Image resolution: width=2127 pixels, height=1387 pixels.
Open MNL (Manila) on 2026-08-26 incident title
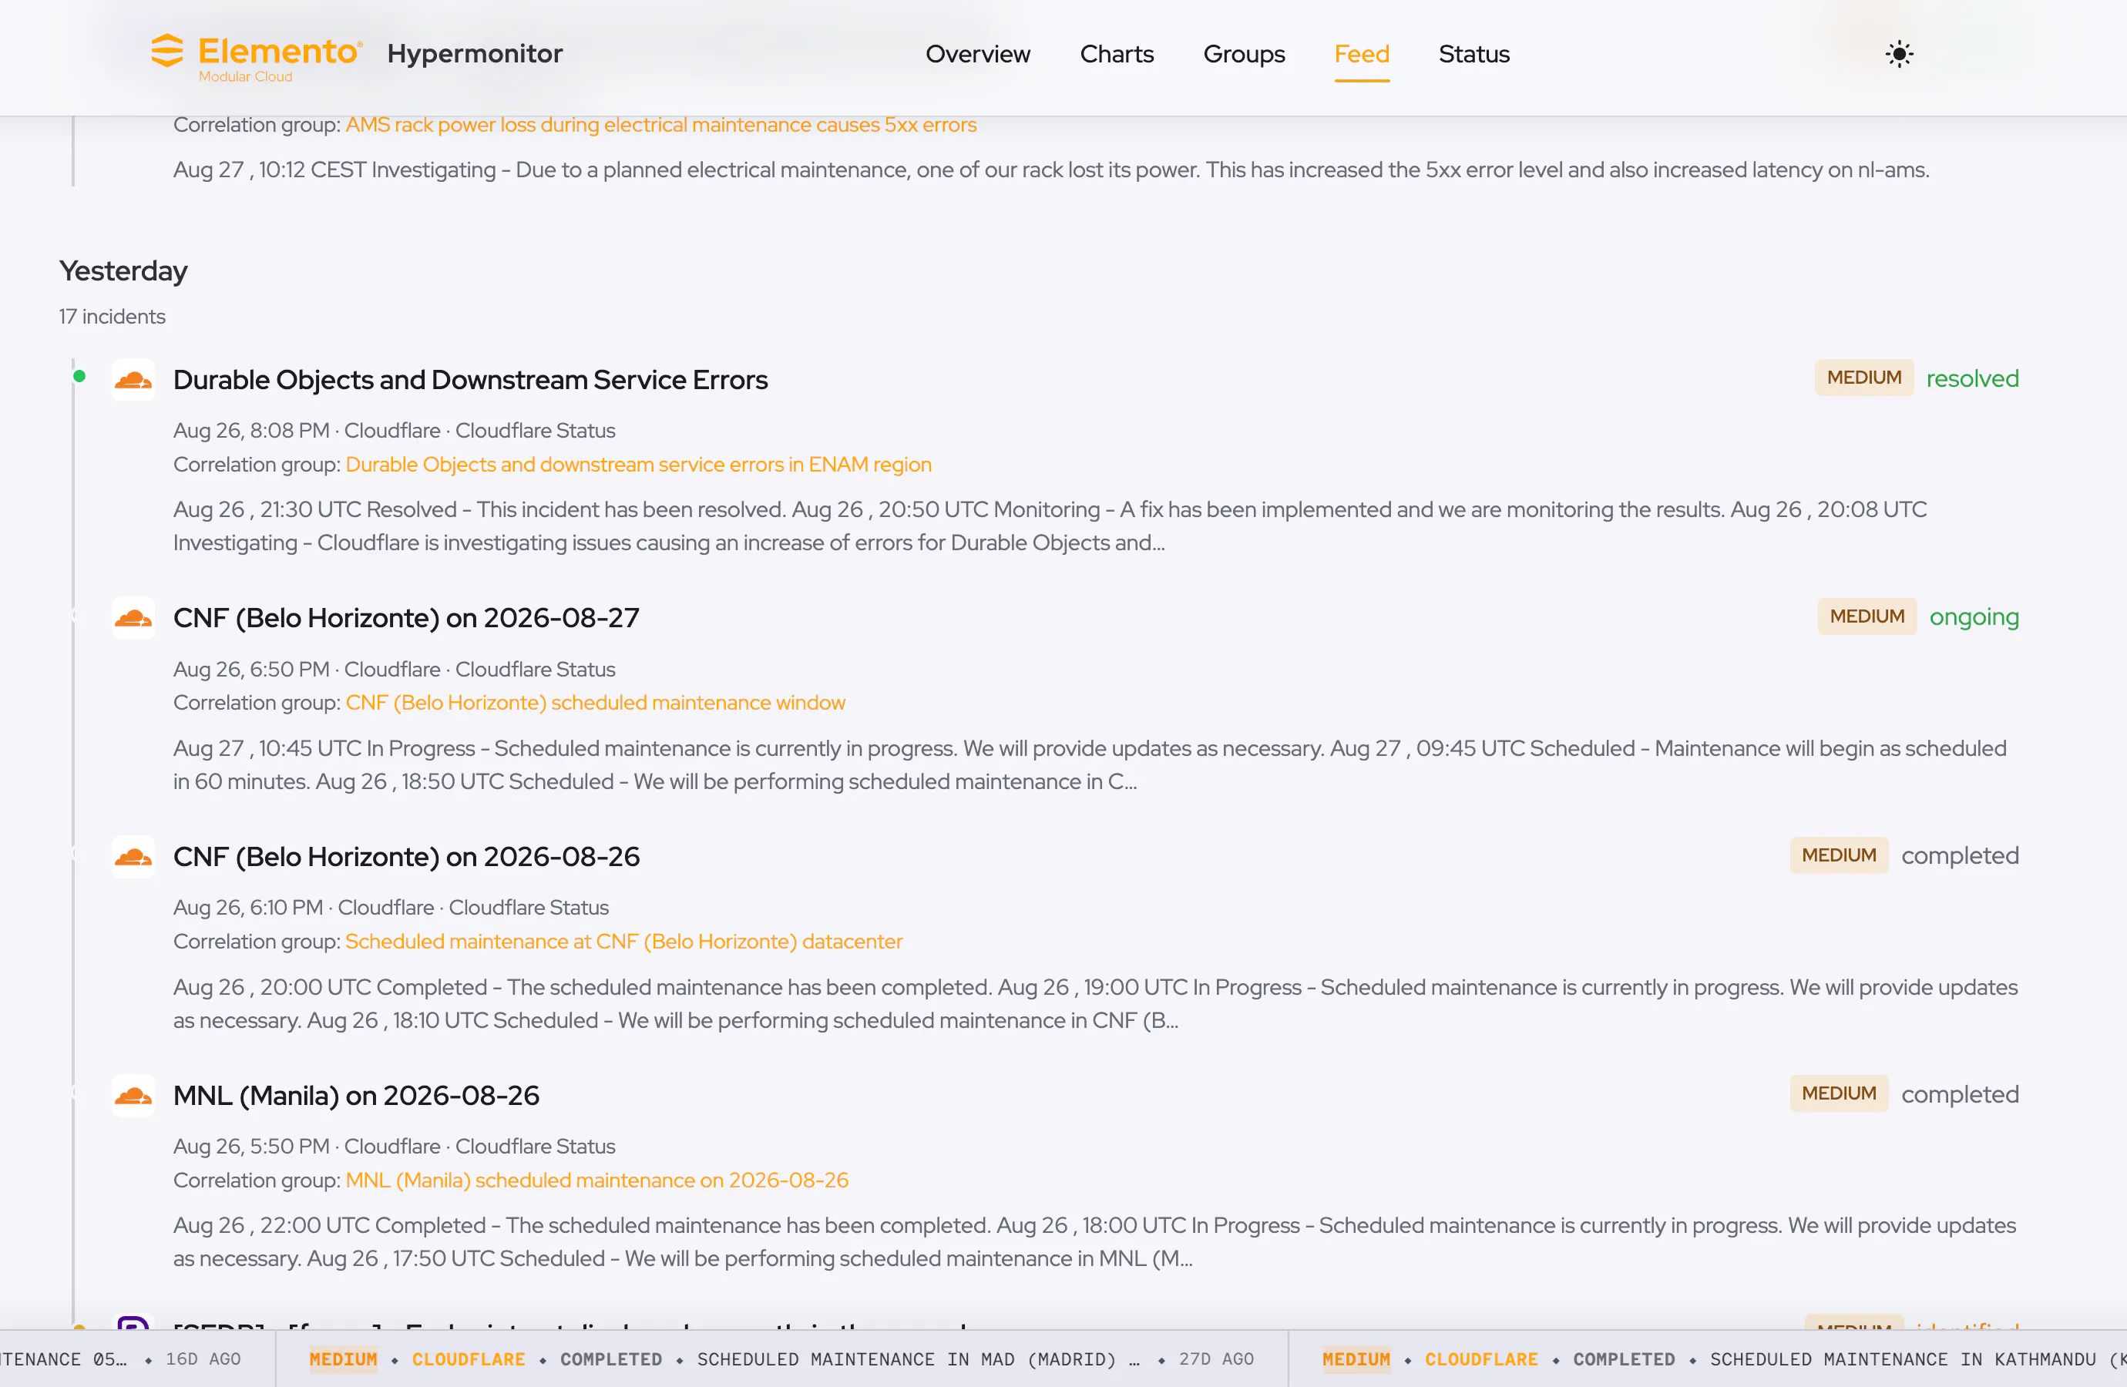357,1095
